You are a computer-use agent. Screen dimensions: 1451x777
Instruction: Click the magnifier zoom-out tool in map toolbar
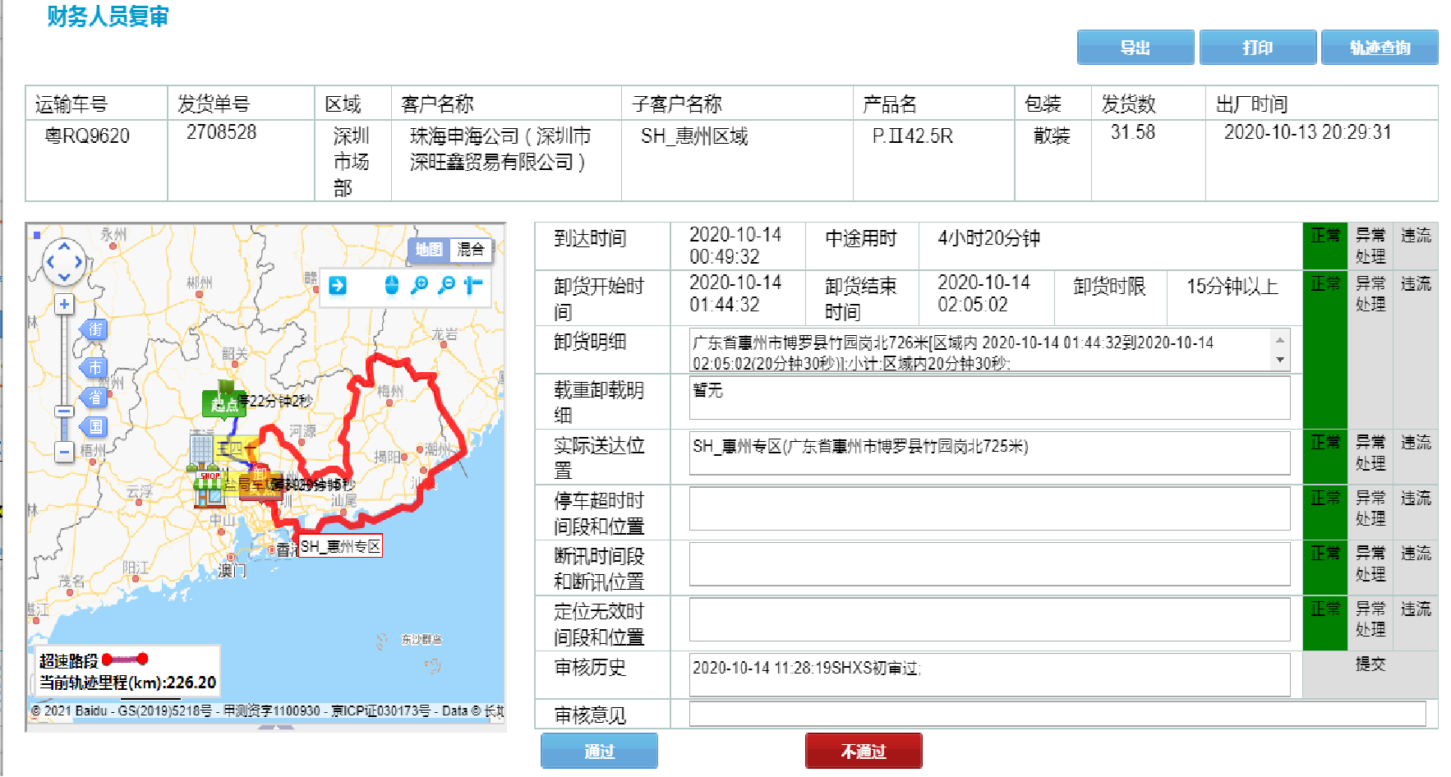click(x=446, y=285)
